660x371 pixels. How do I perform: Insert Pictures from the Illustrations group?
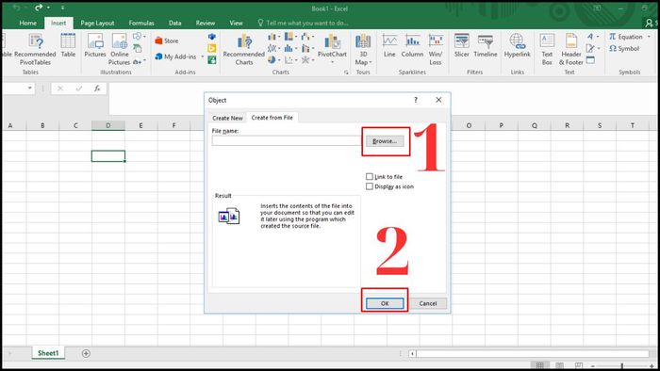(95, 45)
